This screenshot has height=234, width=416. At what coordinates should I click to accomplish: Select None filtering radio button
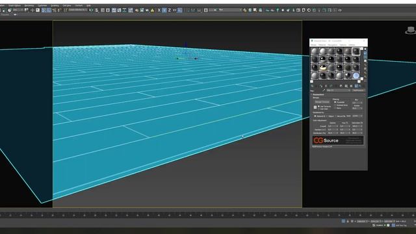click(335, 109)
